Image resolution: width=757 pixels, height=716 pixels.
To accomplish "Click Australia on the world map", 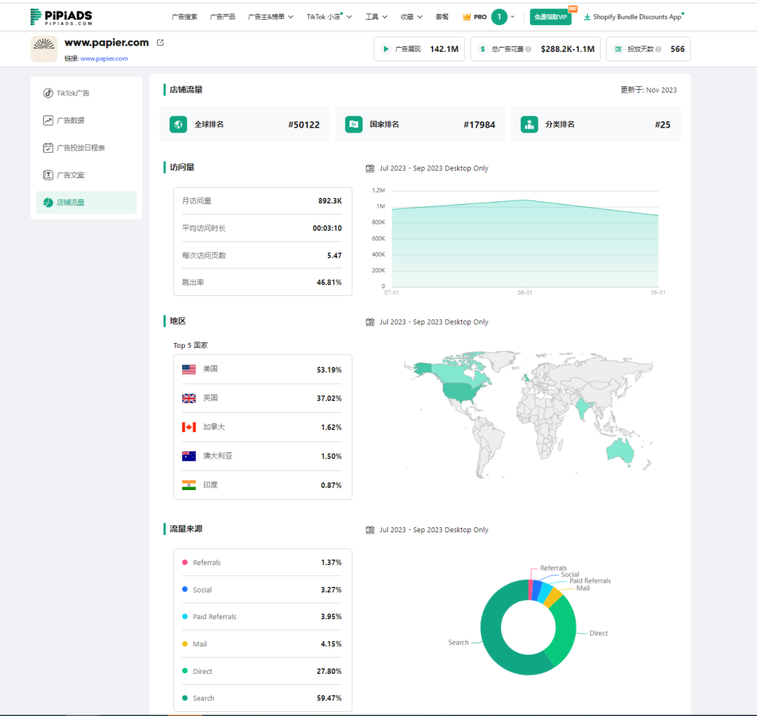I will (620, 450).
